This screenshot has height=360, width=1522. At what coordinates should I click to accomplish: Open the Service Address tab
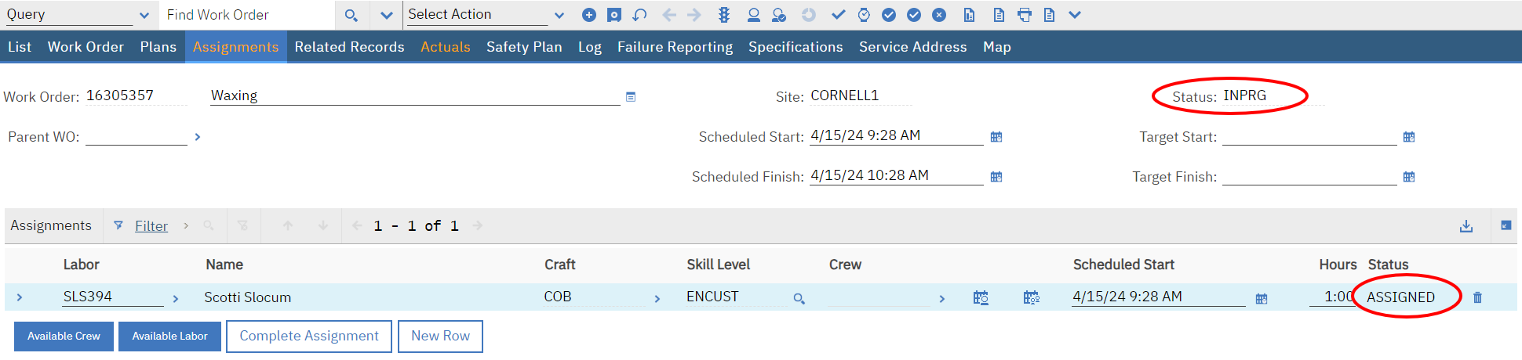coord(913,47)
